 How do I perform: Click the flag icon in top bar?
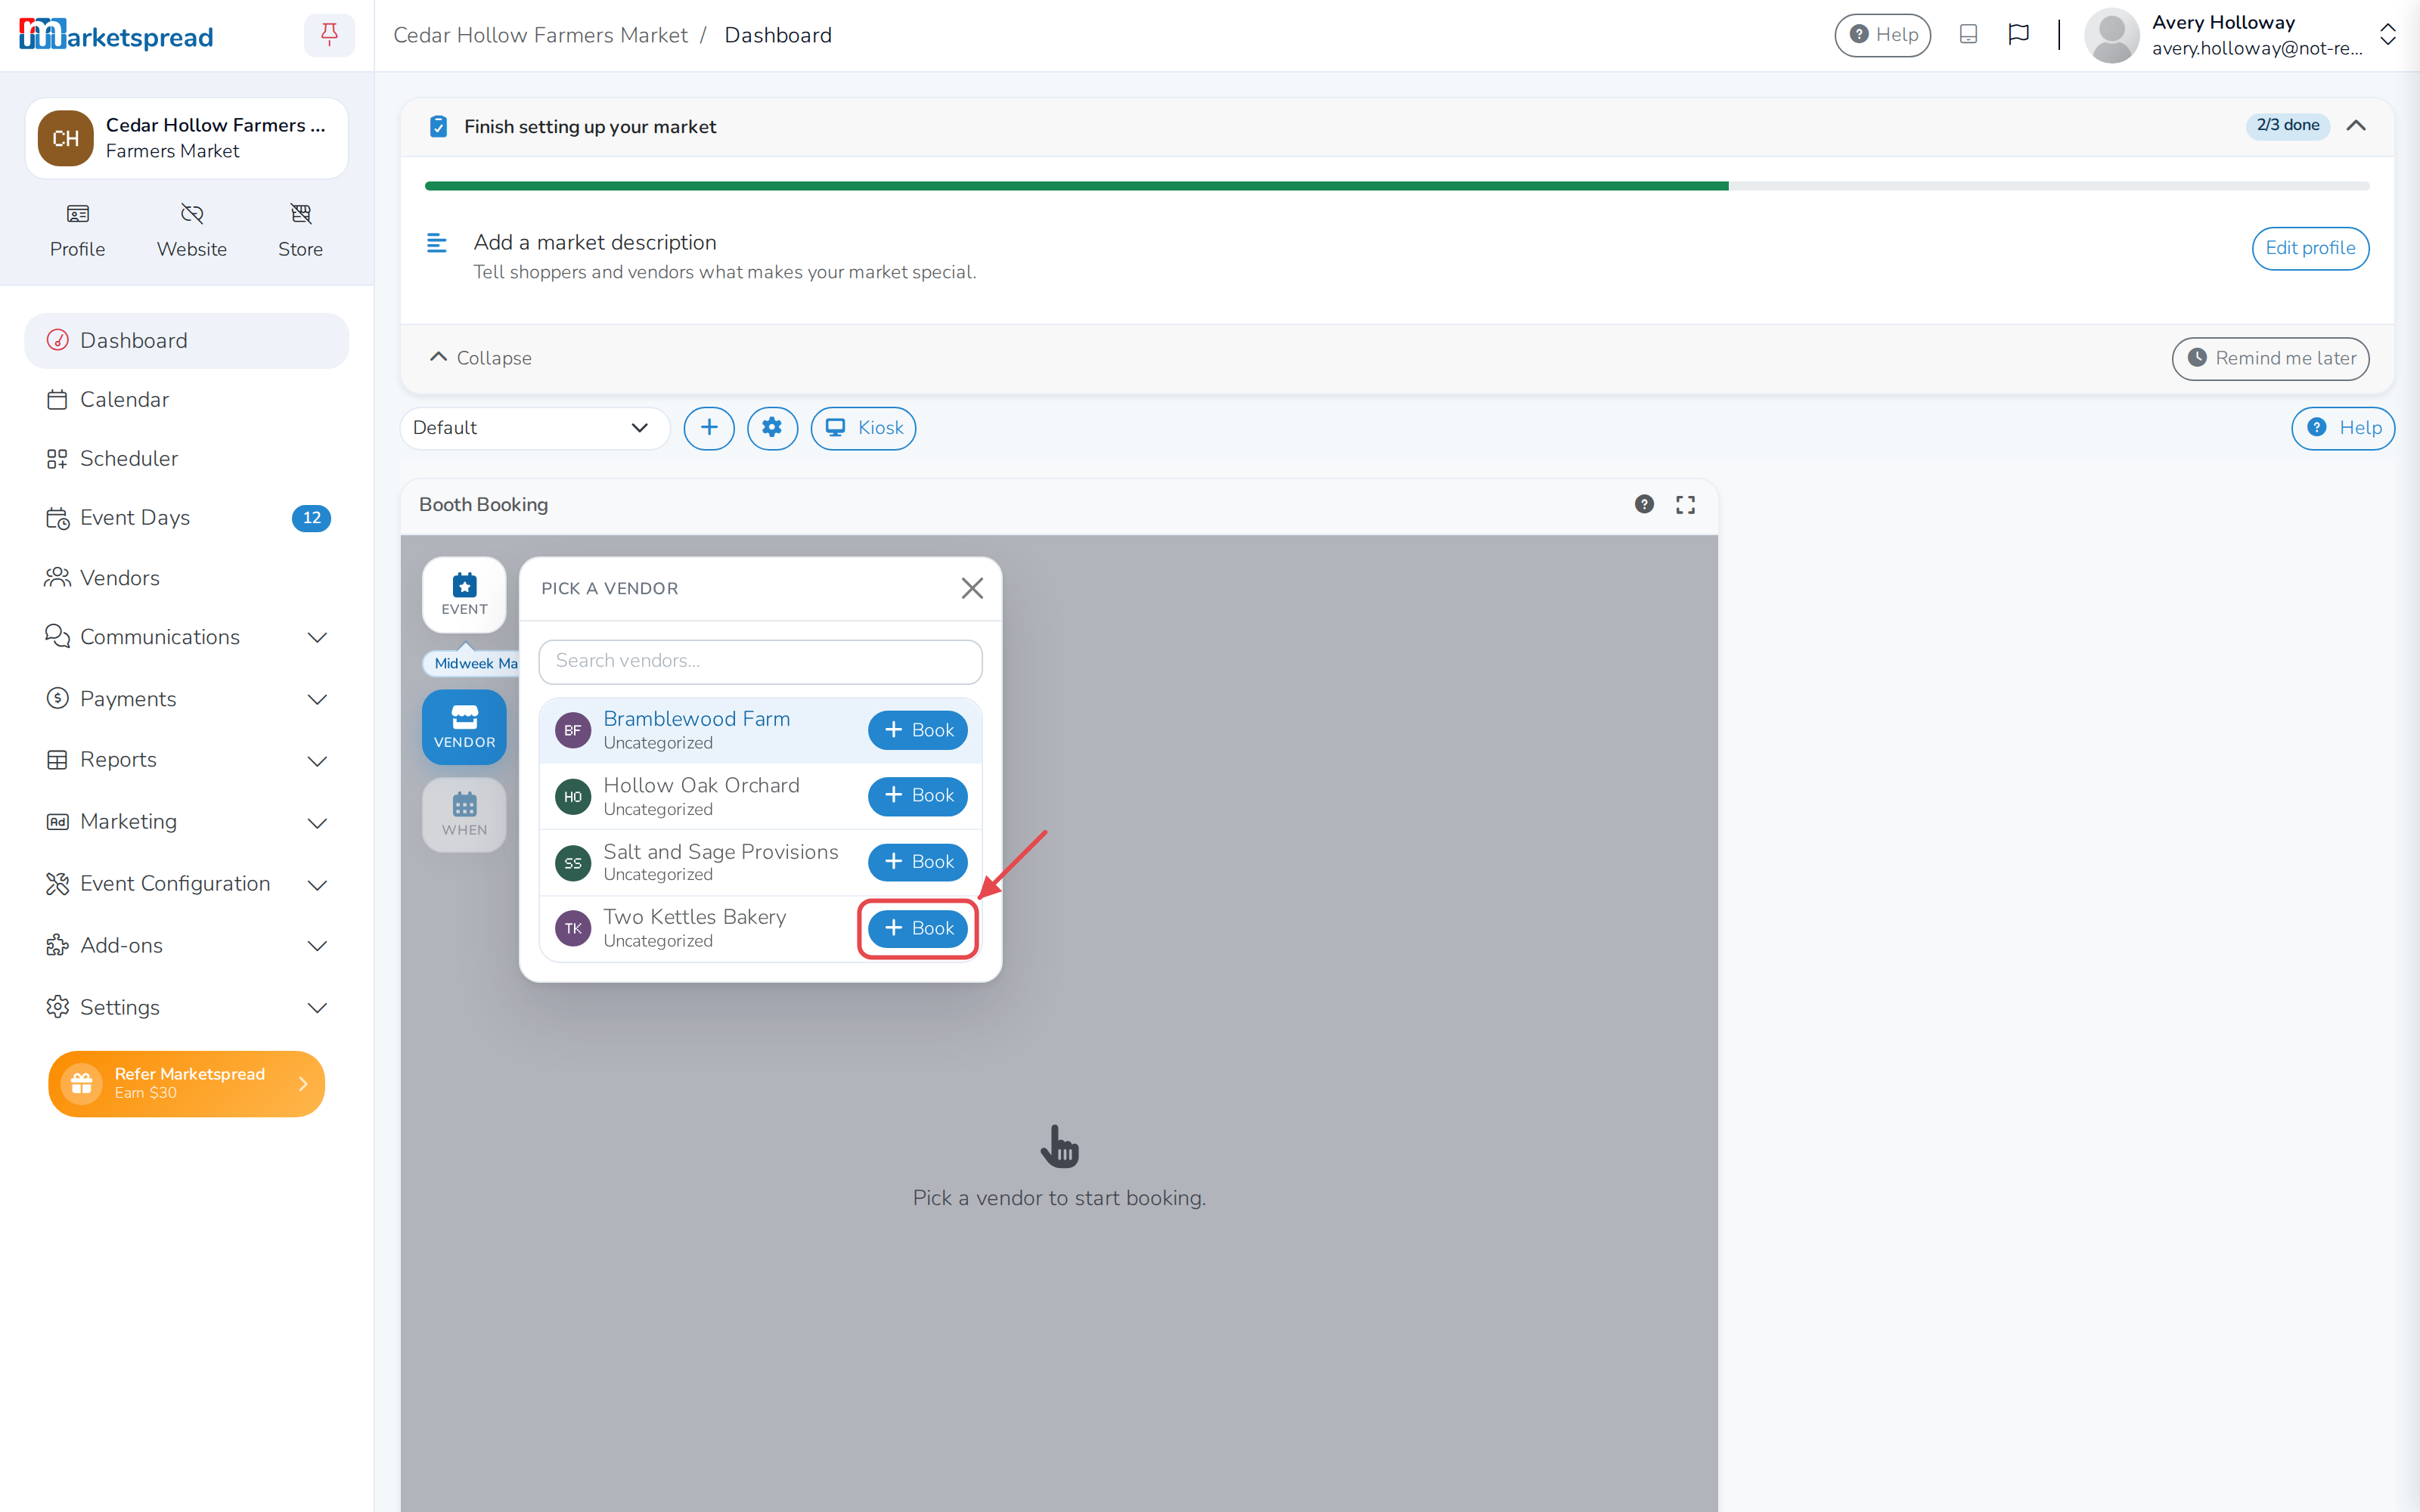point(2018,35)
